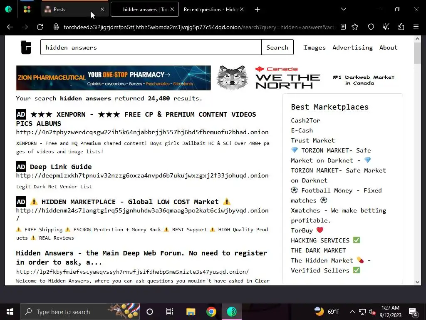The width and height of the screenshot is (426, 320).
Task: Open the notification center icon
Action: point(413,312)
